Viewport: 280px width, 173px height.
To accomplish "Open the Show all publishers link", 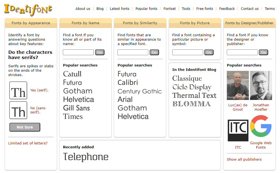I will (244, 159).
